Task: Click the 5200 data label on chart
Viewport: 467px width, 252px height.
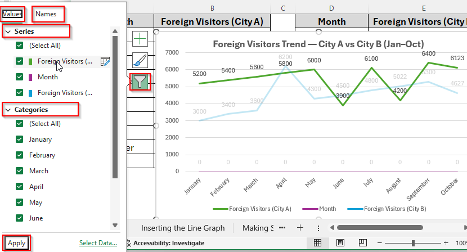Action: click(x=199, y=74)
